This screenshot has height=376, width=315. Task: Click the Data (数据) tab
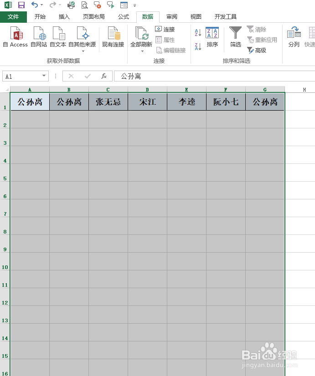pos(148,16)
